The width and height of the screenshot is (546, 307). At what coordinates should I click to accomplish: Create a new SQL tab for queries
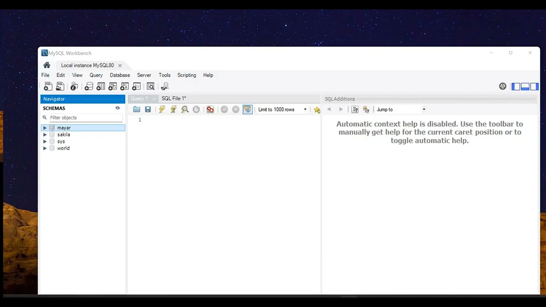pyautogui.click(x=48, y=87)
